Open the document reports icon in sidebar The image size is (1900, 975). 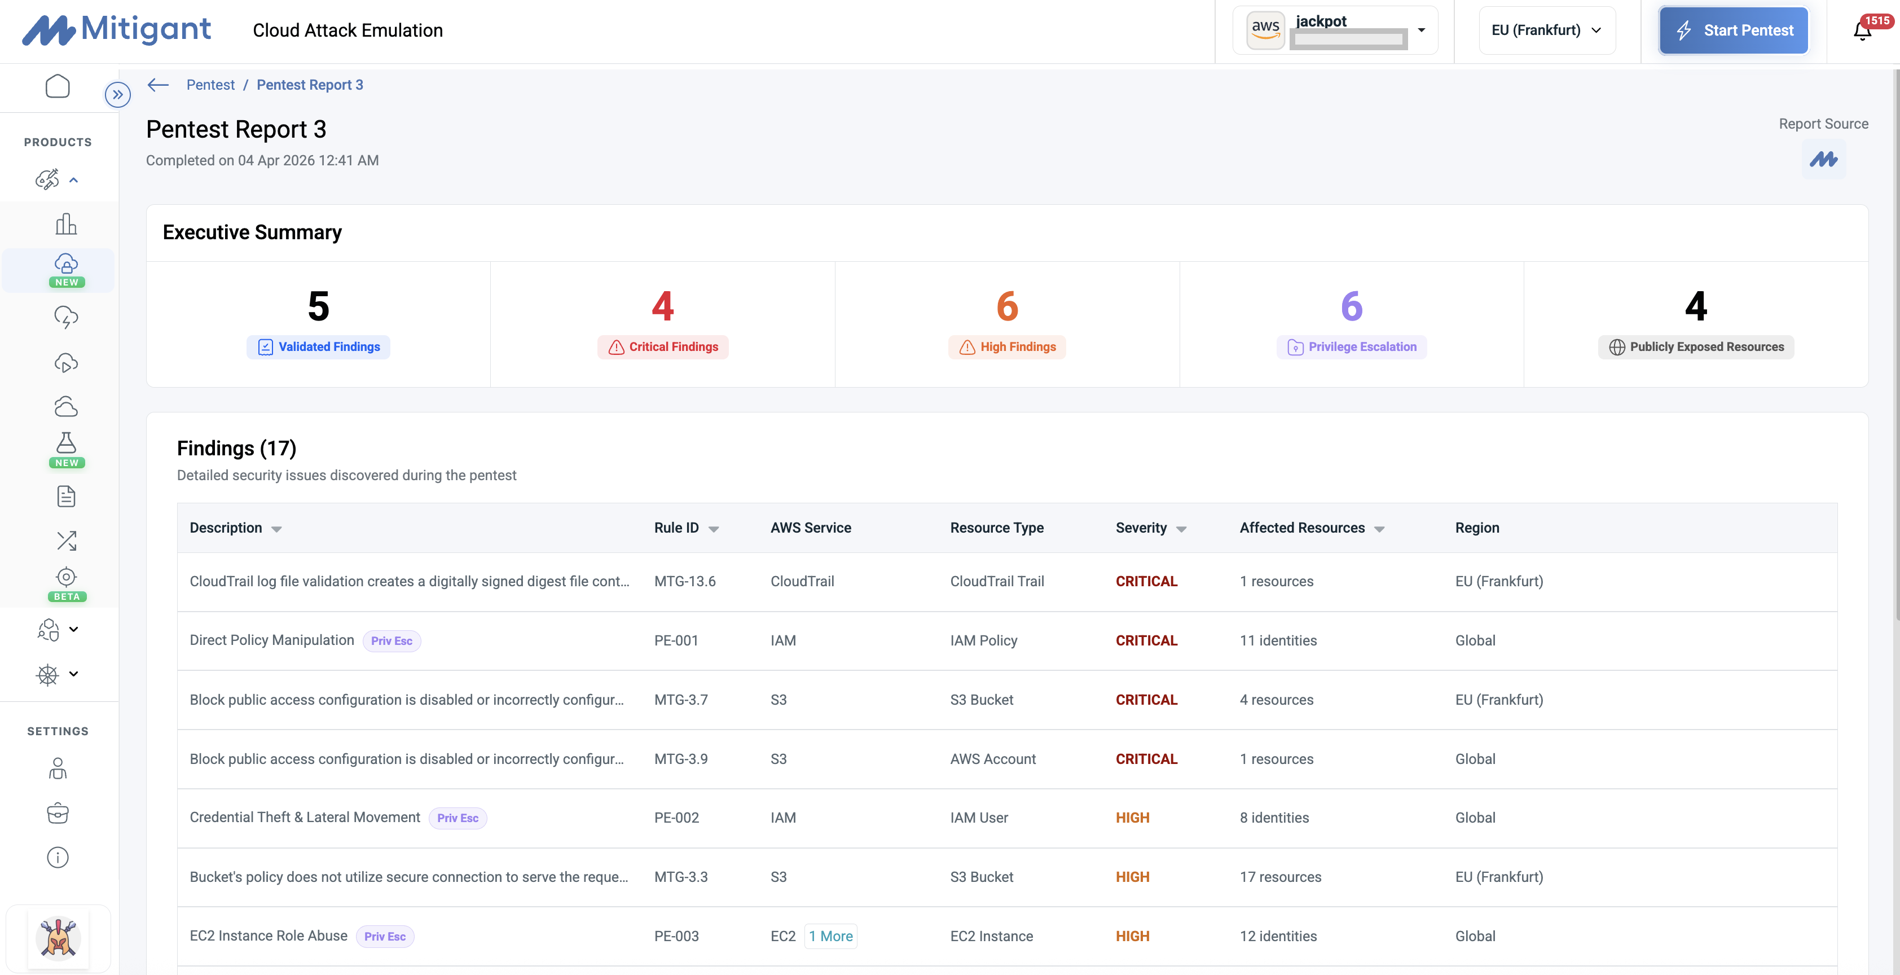click(x=65, y=497)
